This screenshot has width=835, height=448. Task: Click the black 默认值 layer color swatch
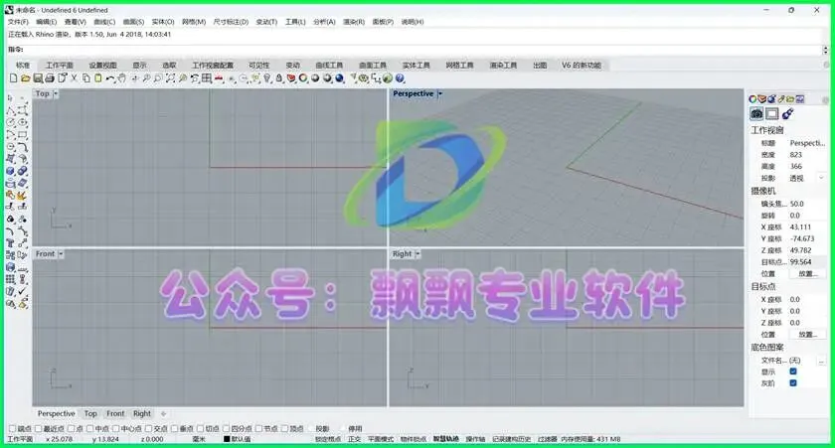point(227,439)
